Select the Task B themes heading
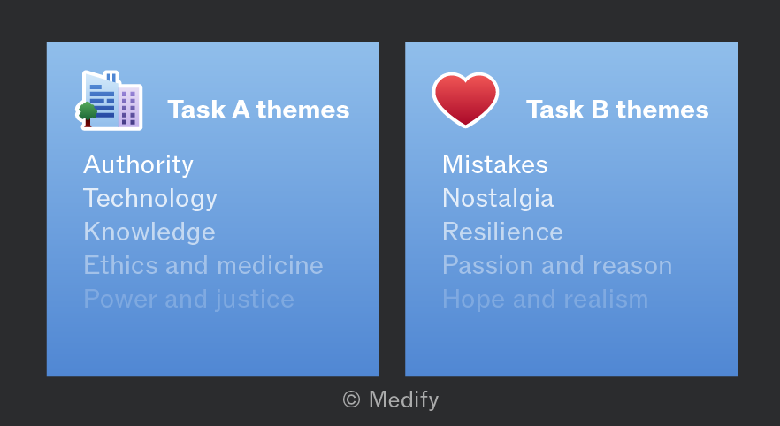Screen dimensions: 780x426 coord(617,110)
